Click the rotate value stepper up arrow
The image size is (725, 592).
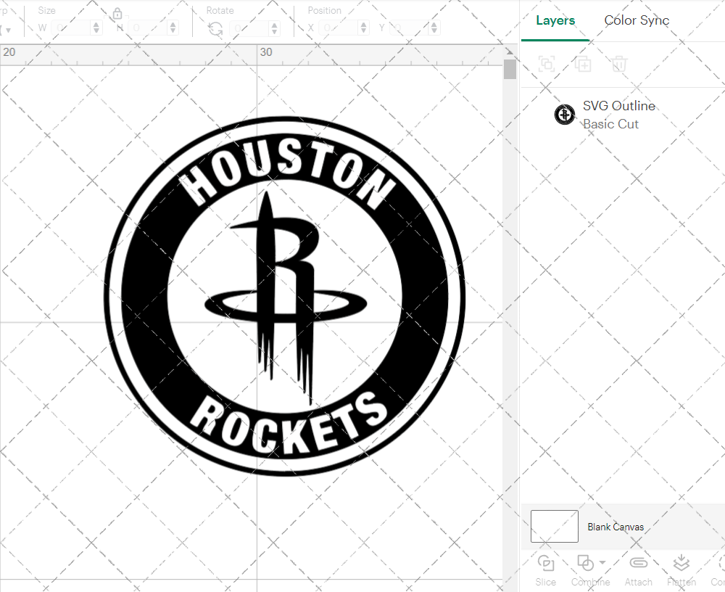pyautogui.click(x=273, y=24)
